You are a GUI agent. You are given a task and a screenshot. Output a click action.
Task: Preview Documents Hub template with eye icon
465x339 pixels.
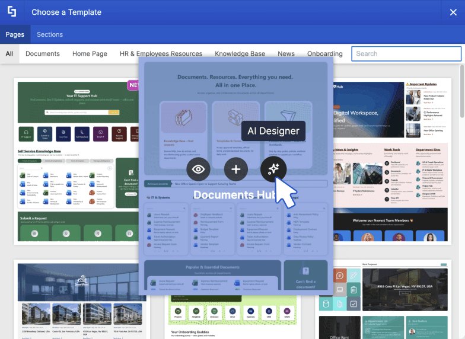(x=198, y=170)
